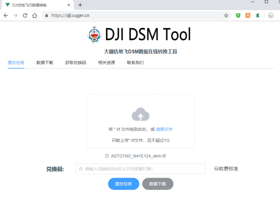The height and width of the screenshot is (205, 280).
Task: Open the 获取兑换码 tab
Action: tap(75, 63)
